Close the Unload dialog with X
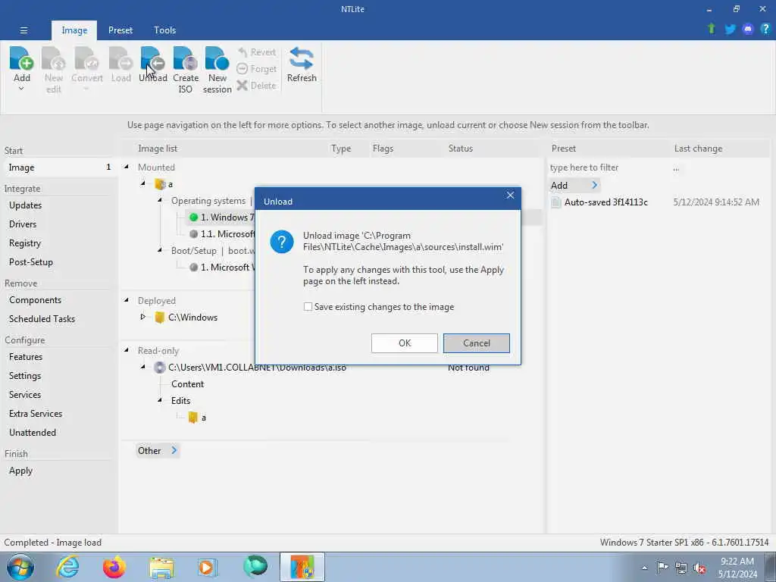Image resolution: width=776 pixels, height=582 pixels. 510,196
